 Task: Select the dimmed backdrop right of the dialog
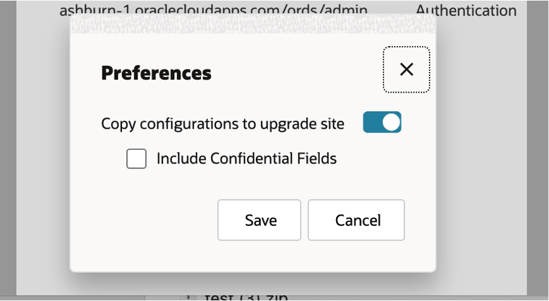[481, 150]
